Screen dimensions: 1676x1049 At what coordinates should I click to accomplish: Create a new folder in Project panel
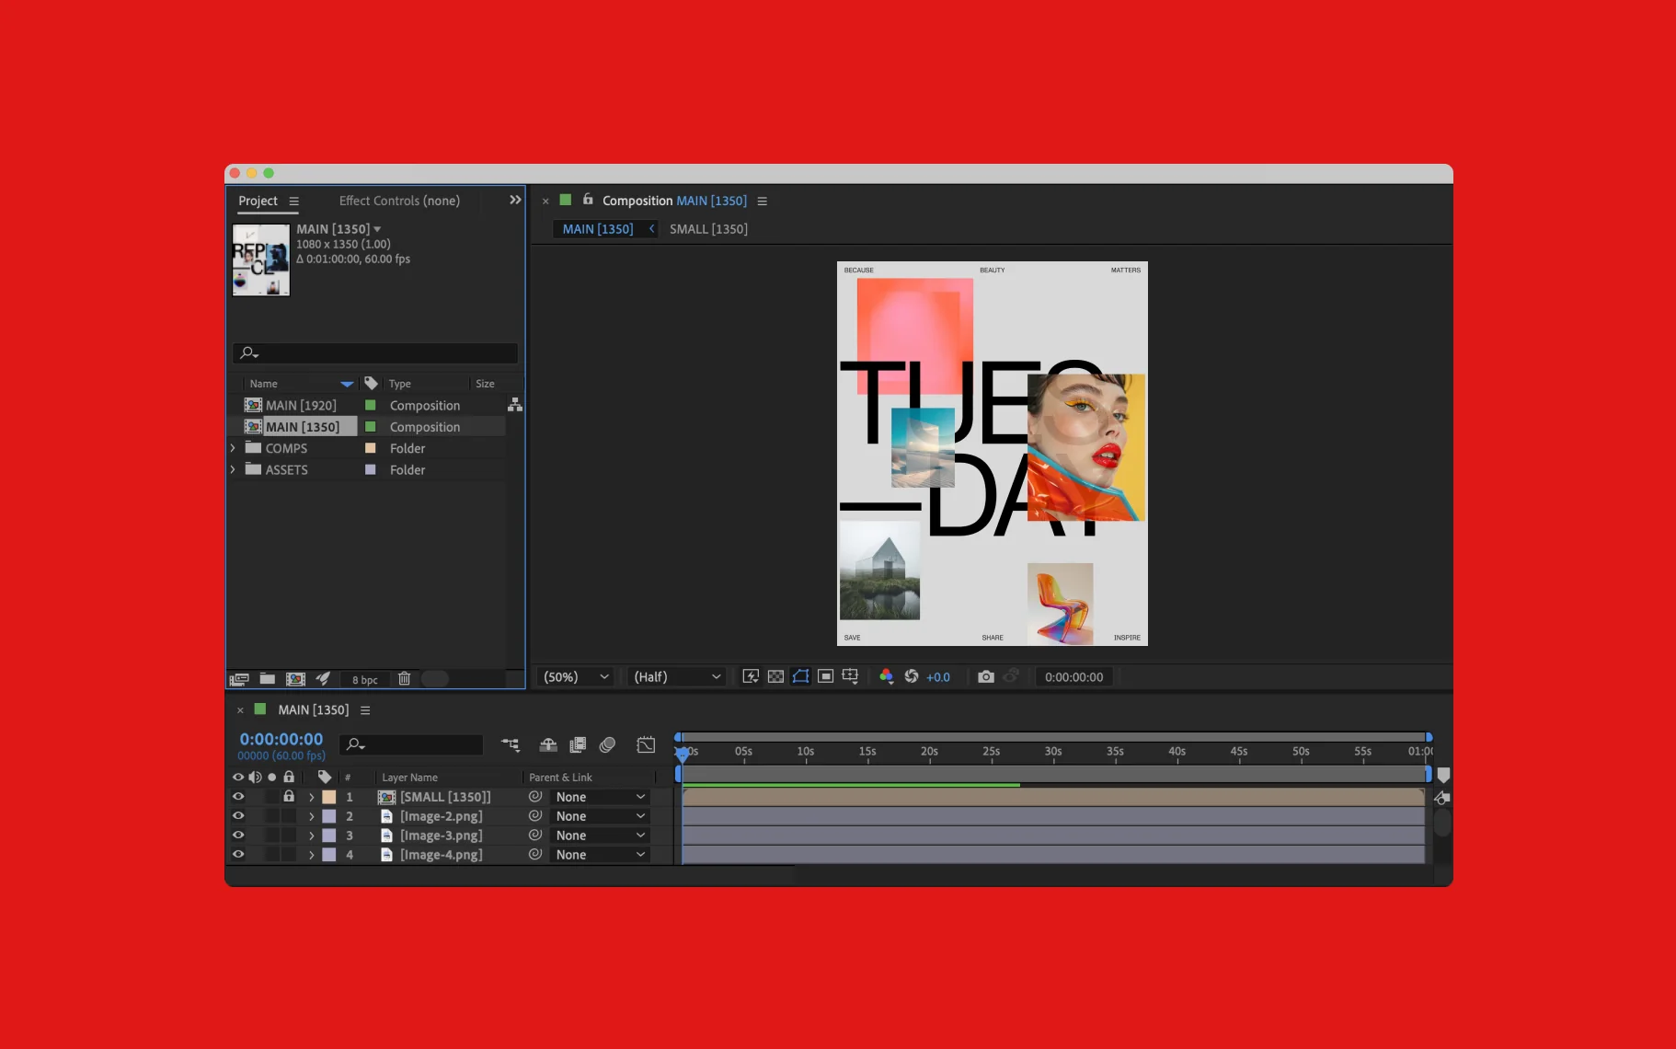tap(267, 679)
